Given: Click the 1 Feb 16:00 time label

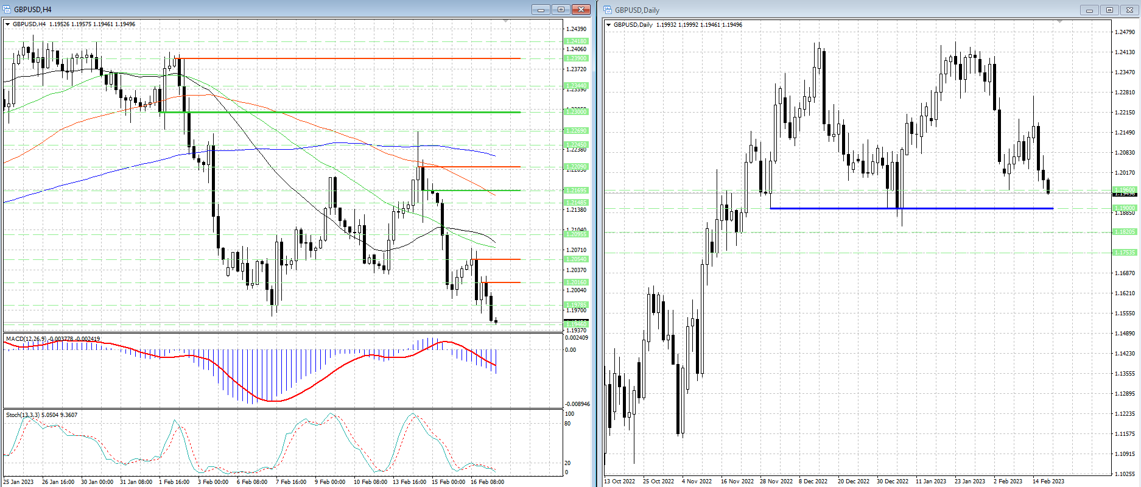Looking at the screenshot, I should [174, 482].
